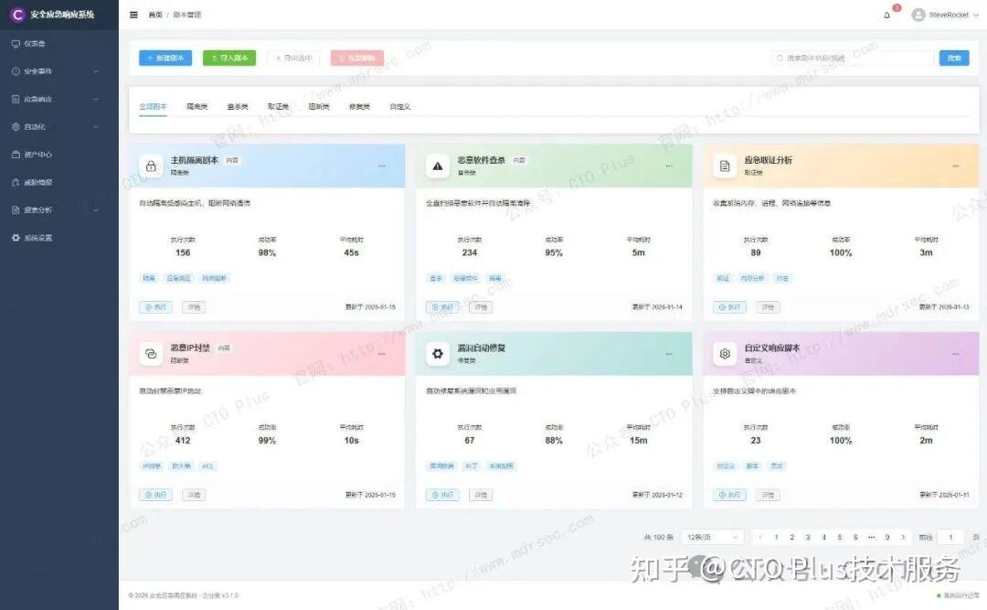Open the more menu on 自定义响应脚本 card

click(956, 354)
